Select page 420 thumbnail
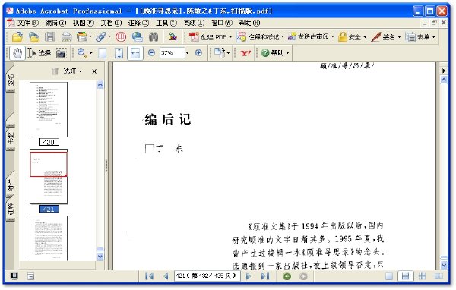Image resolution: width=456 pixels, height=290 pixels. [x=49, y=109]
